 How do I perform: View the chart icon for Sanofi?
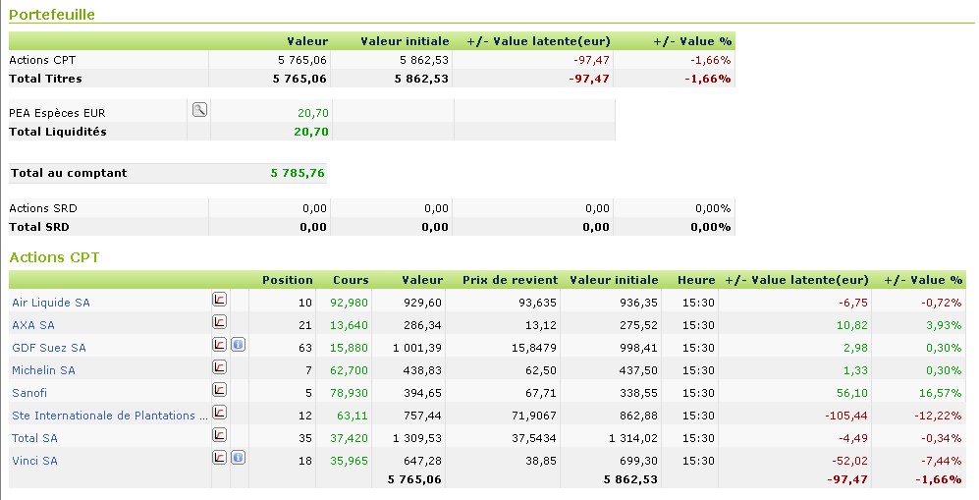point(220,390)
